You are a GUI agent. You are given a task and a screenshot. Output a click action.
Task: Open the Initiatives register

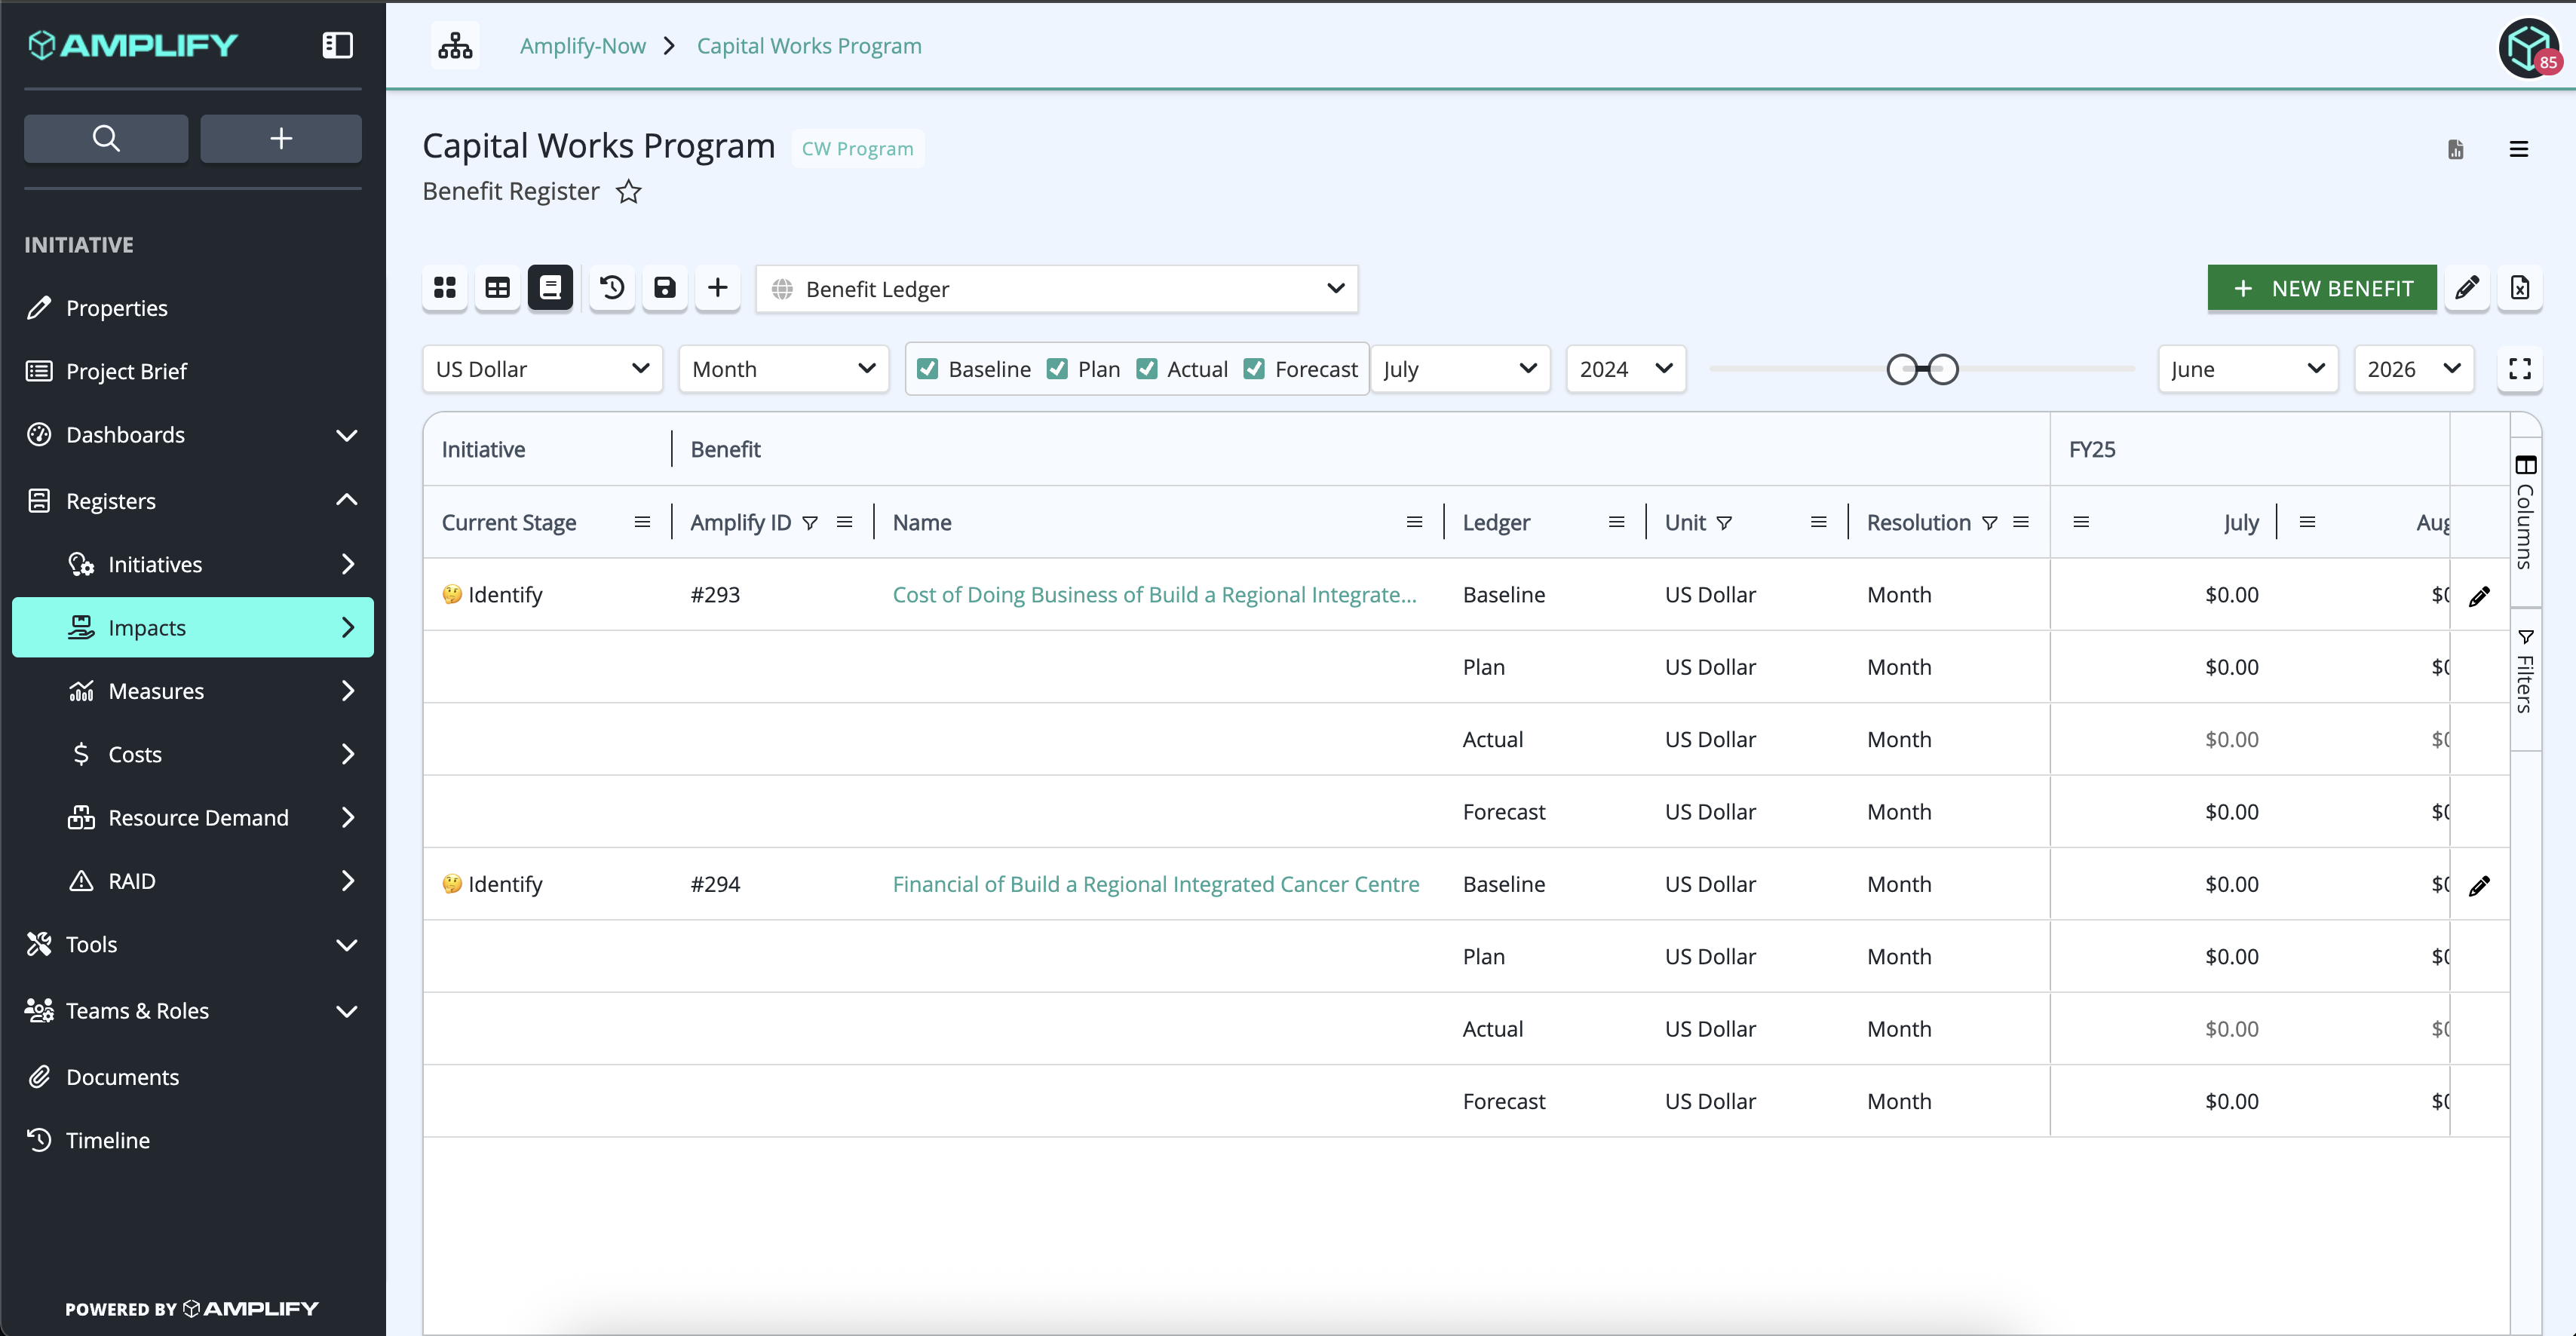pos(192,564)
